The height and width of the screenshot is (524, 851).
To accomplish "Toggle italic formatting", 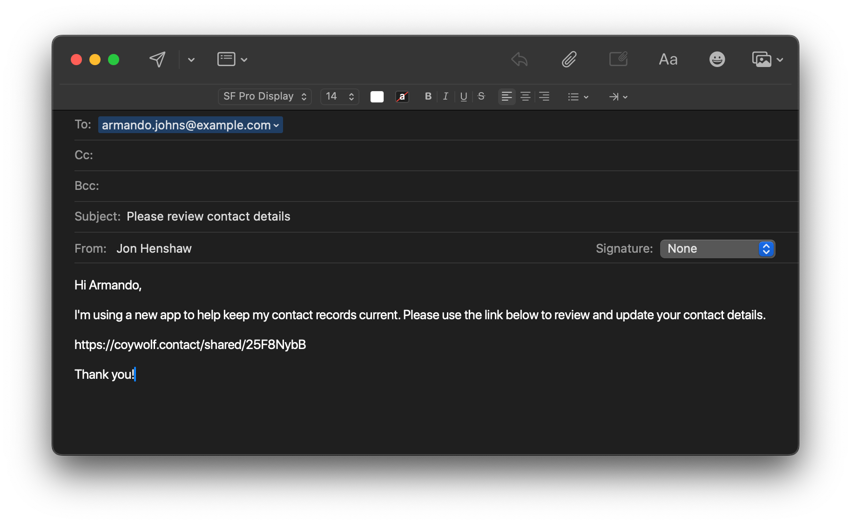I will [446, 96].
